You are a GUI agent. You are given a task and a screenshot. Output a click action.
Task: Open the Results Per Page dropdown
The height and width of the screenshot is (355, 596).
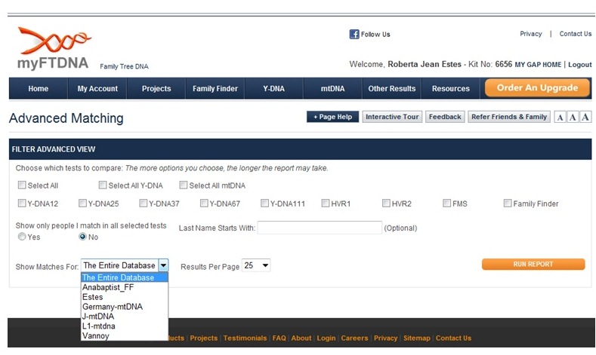pos(255,266)
